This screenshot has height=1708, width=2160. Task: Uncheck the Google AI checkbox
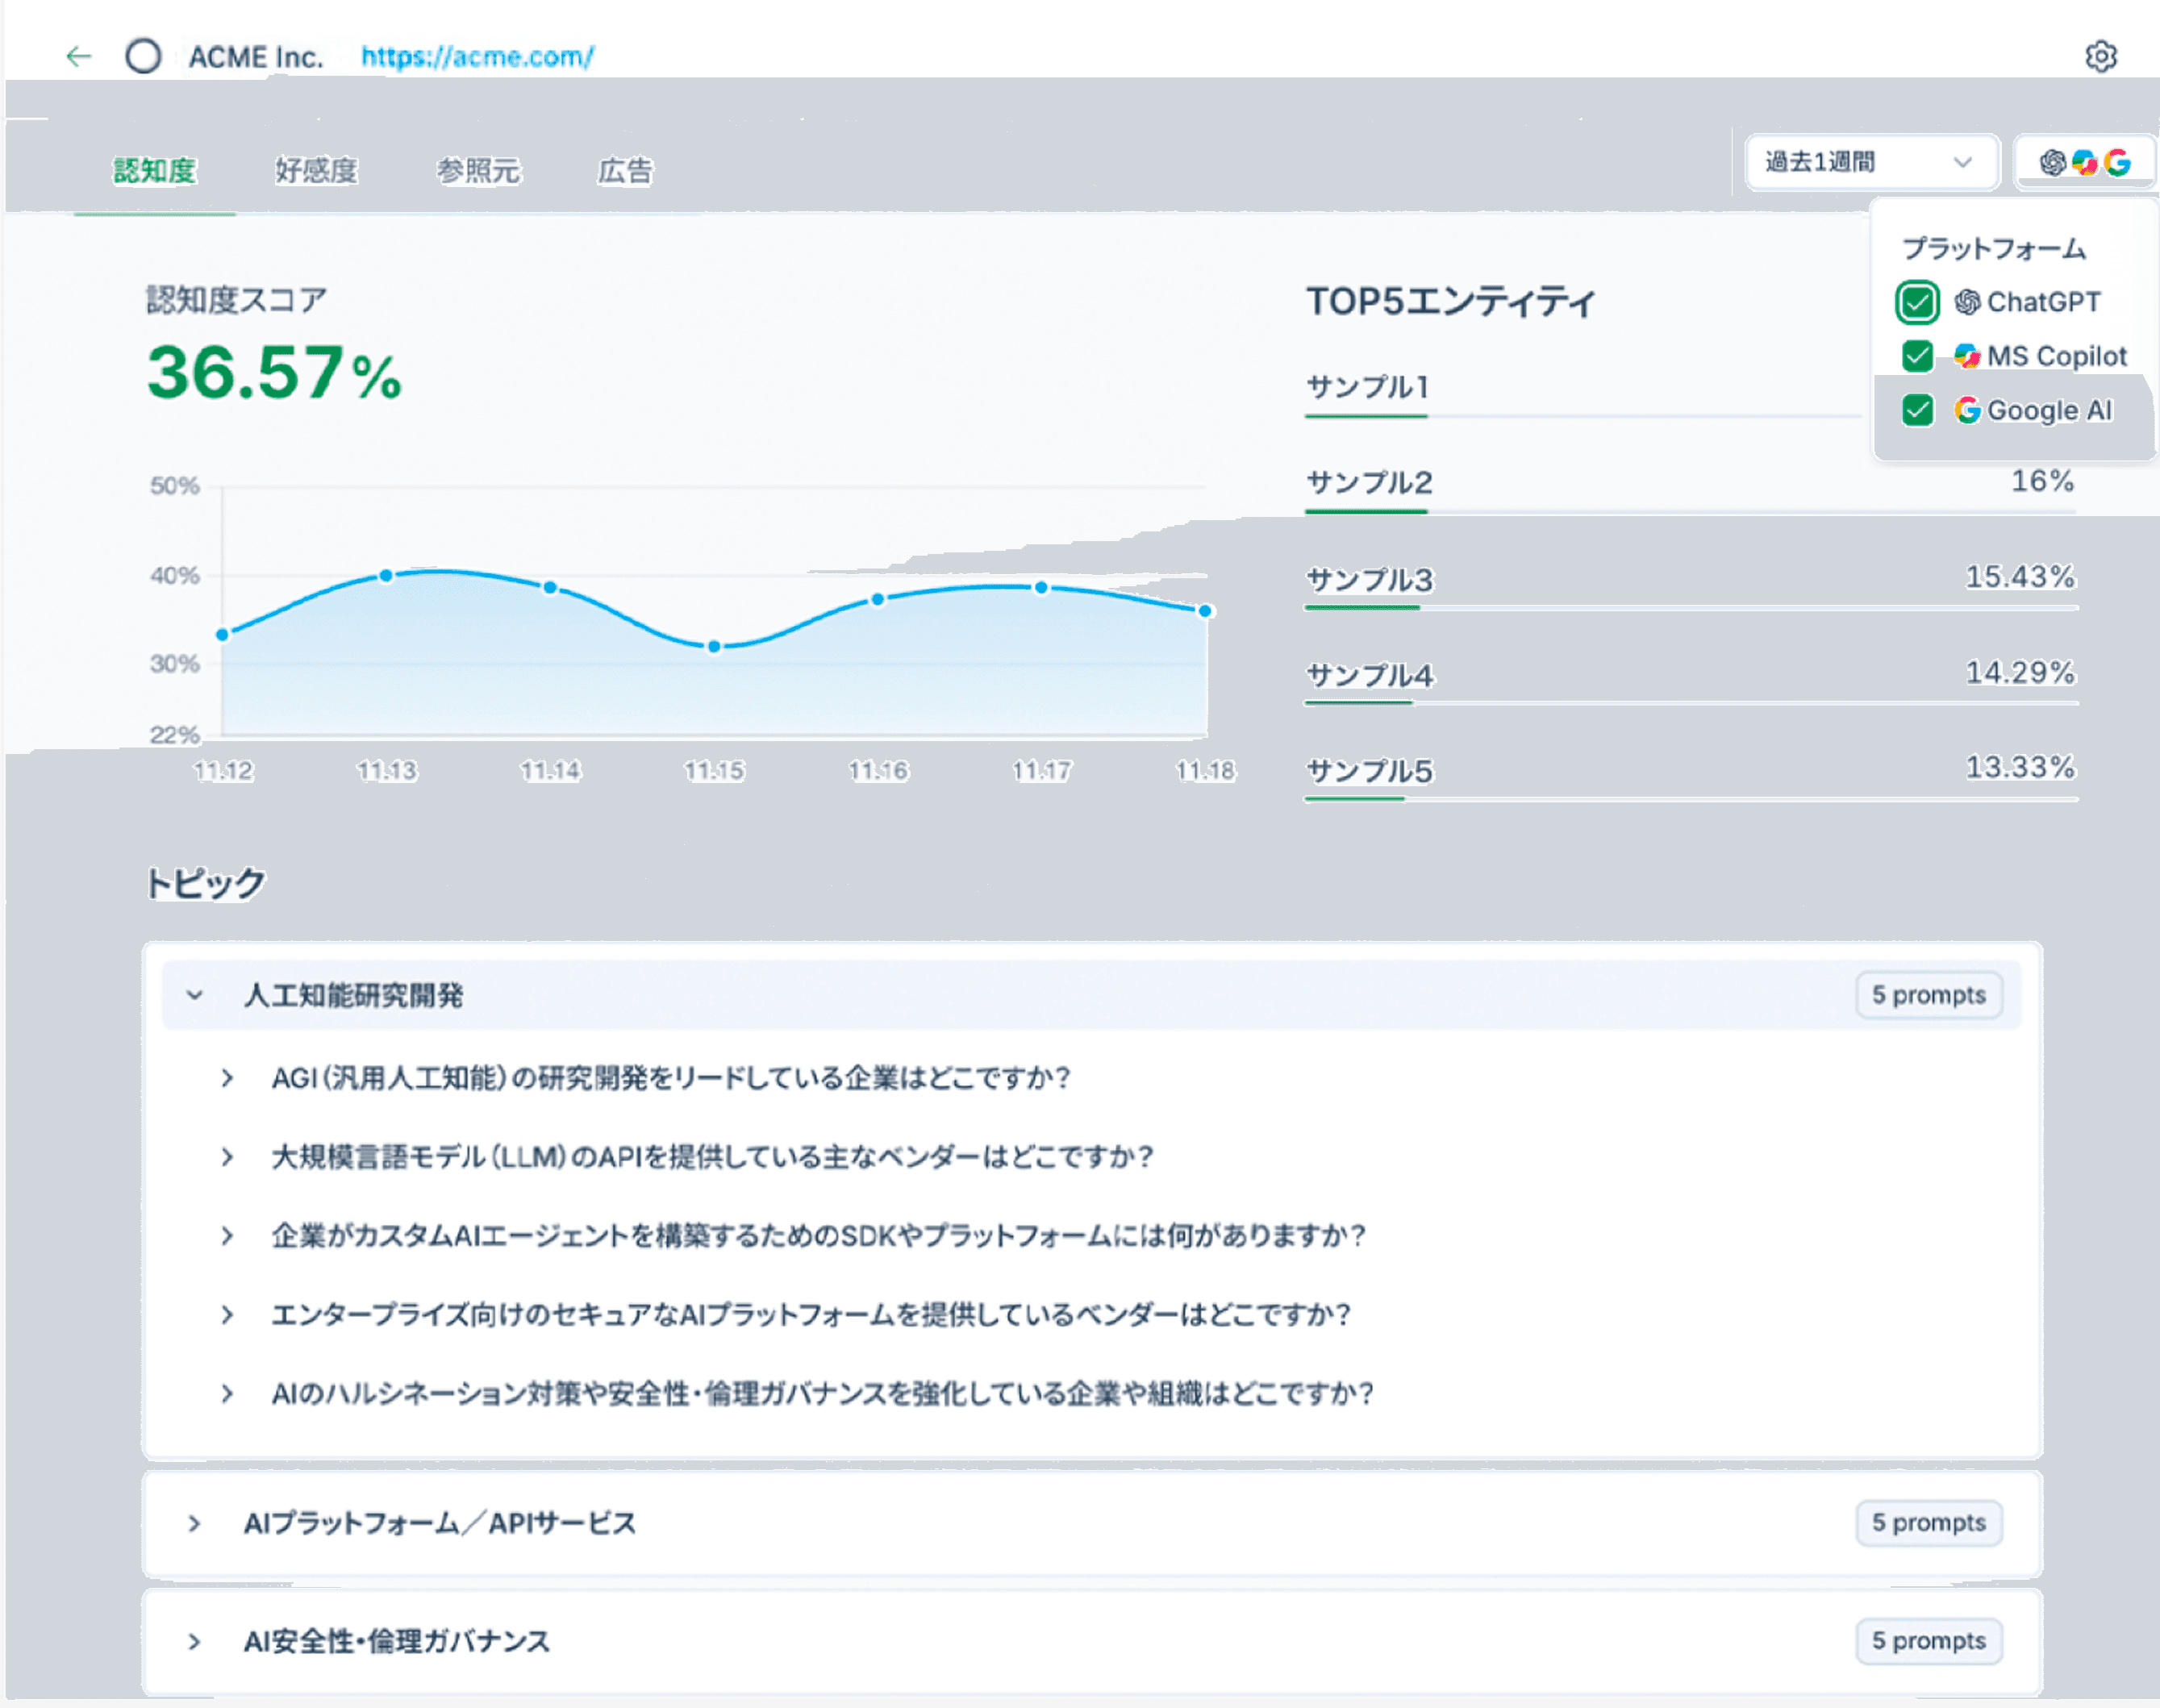coord(1917,410)
